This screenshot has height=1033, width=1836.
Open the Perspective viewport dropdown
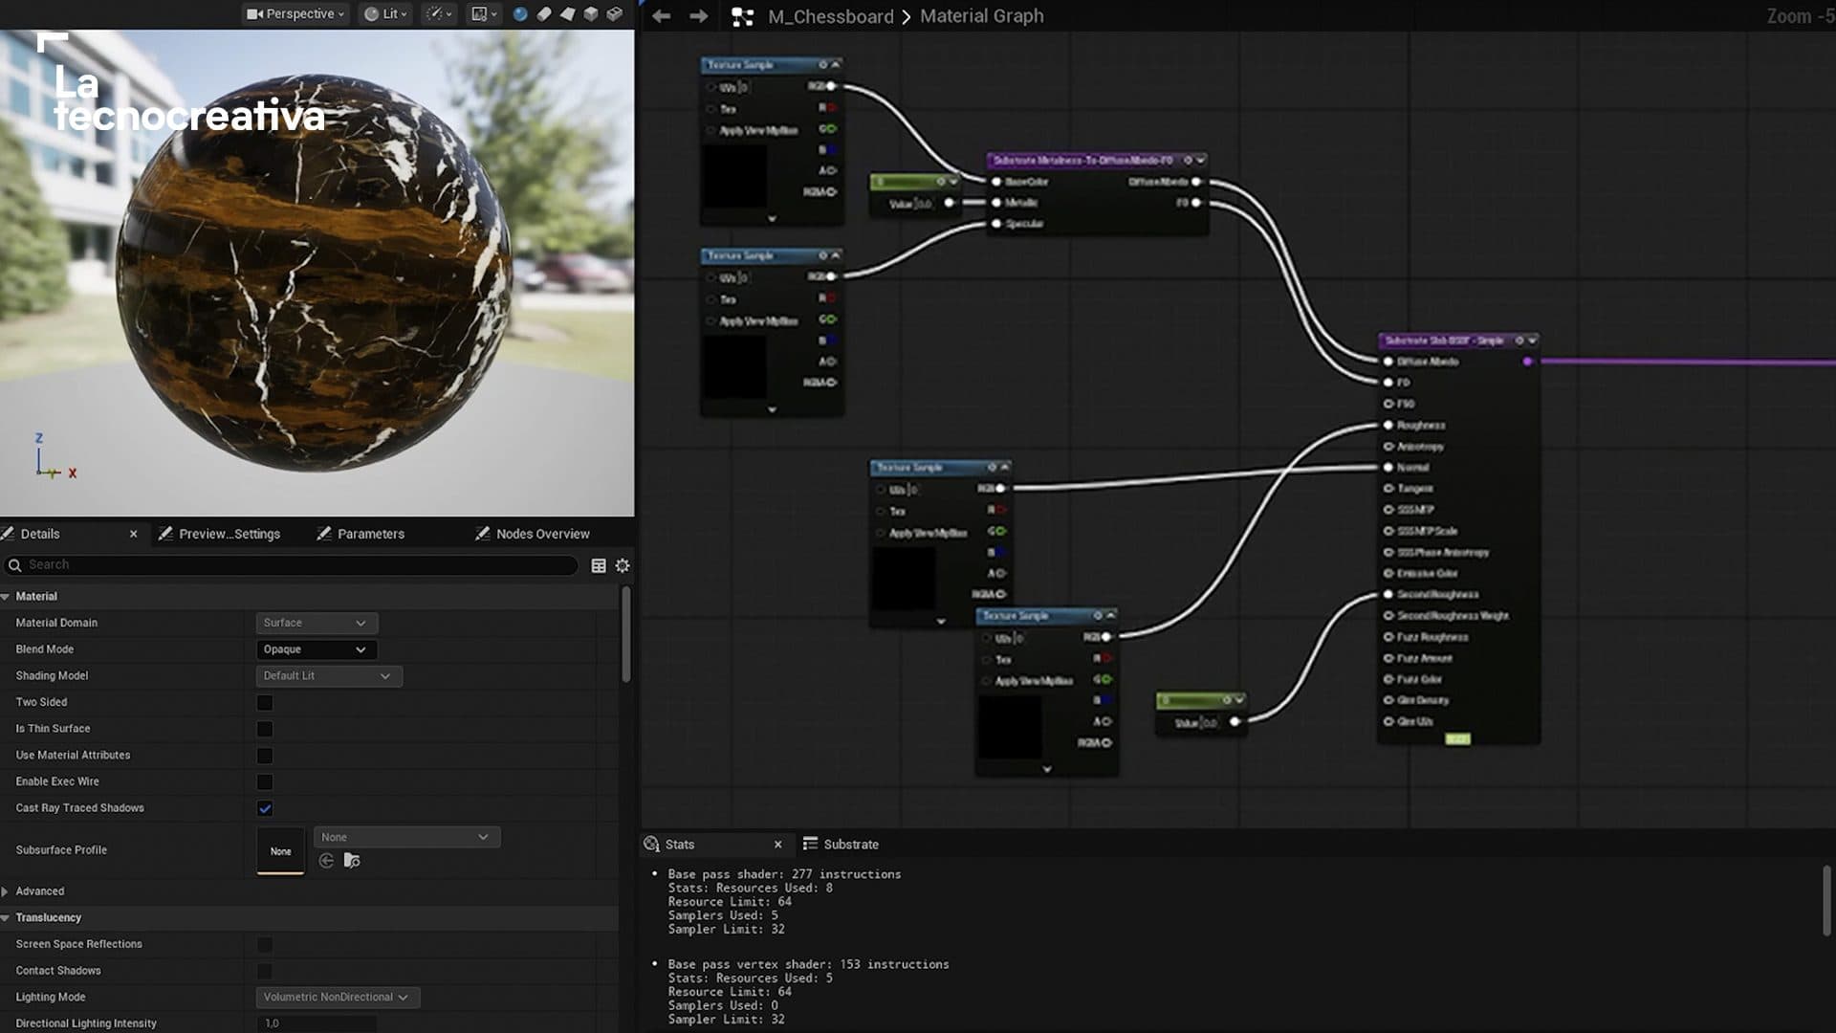(x=295, y=14)
